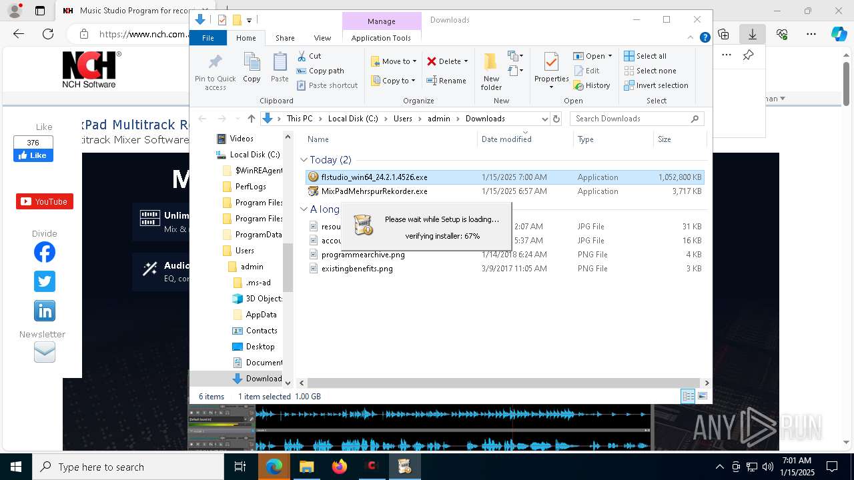Click the Copy ribbon icon
The image size is (854, 480).
click(252, 67)
